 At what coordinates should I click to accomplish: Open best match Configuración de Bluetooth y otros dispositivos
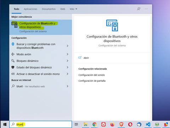coord(41,27)
